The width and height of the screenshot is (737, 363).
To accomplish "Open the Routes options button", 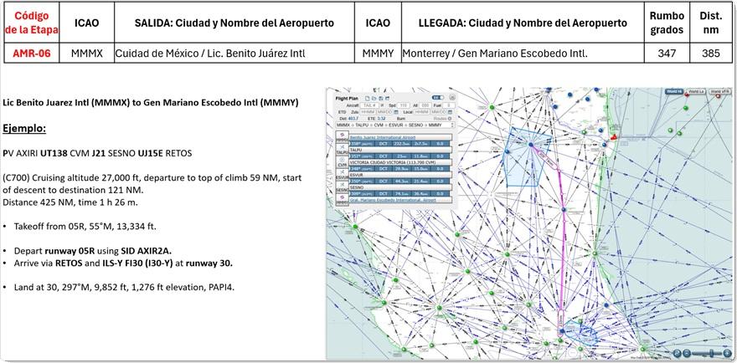I will [x=450, y=119].
